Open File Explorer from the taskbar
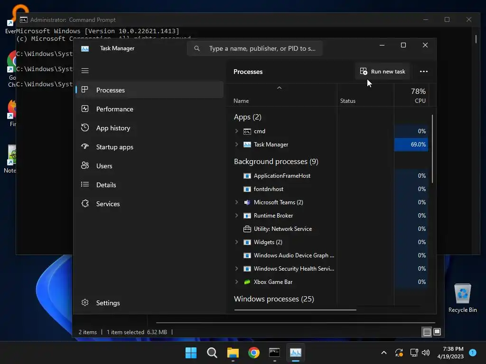The width and height of the screenshot is (486, 364). coord(233,353)
